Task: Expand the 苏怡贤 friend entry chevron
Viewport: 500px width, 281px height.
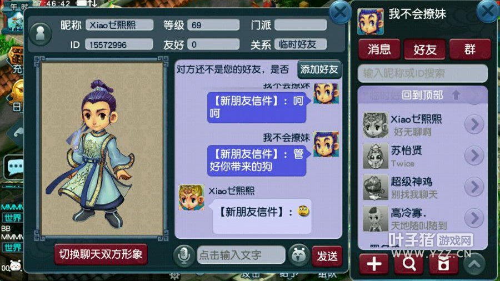Action: [474, 155]
